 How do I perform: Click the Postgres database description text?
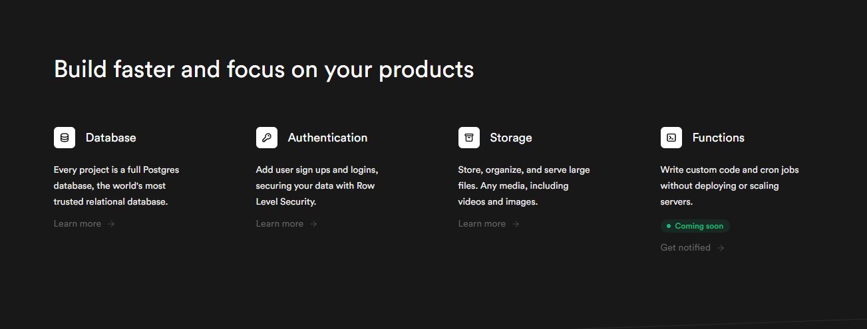point(116,185)
